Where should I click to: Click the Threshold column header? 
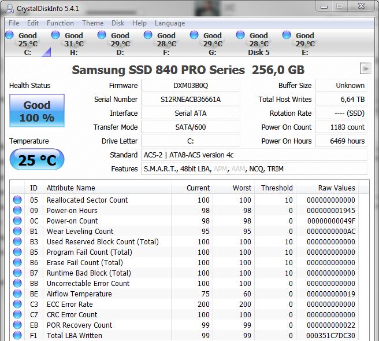275,188
